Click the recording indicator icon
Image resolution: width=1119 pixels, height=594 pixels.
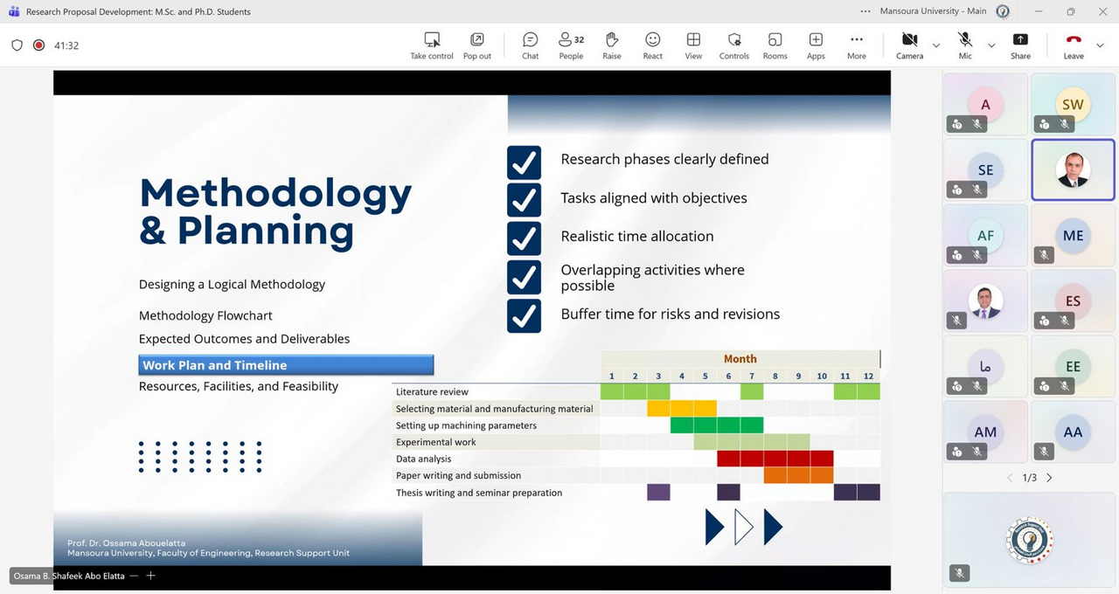click(38, 45)
